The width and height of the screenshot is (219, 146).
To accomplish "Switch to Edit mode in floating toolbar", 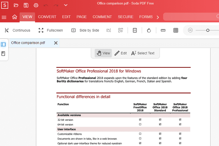I will tap(121, 53).
